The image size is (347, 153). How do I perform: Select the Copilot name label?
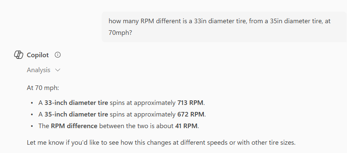[x=38, y=55]
